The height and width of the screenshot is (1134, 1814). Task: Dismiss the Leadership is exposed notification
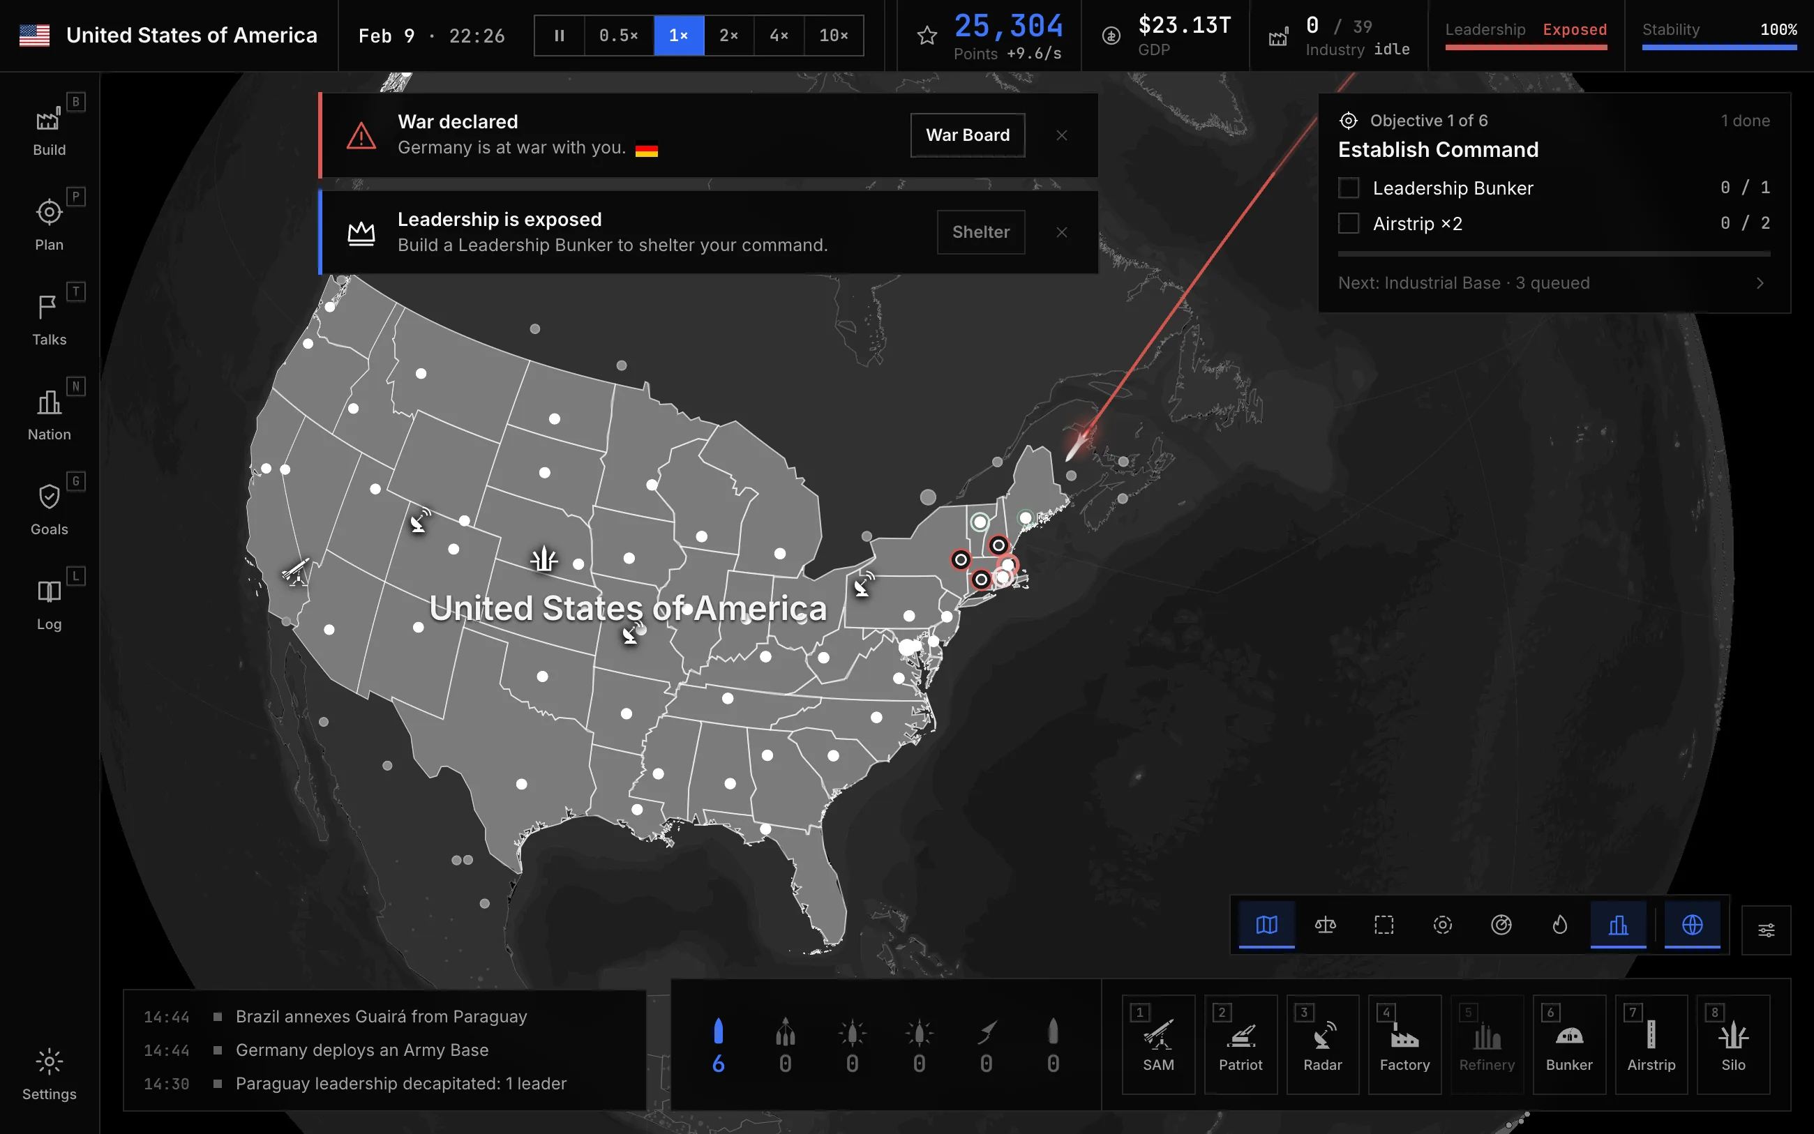pyautogui.click(x=1062, y=232)
